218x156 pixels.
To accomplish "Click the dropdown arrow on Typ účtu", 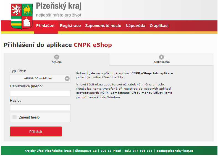I will point(67,79).
